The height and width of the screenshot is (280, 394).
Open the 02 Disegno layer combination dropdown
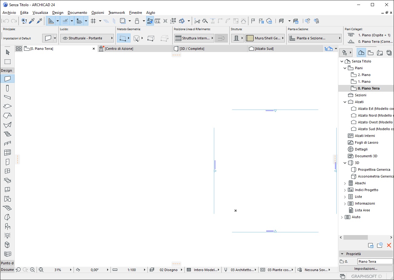point(166,270)
